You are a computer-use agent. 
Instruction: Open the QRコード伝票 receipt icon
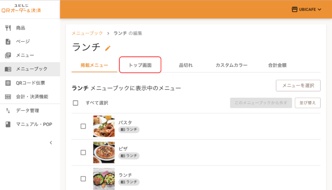8,83
